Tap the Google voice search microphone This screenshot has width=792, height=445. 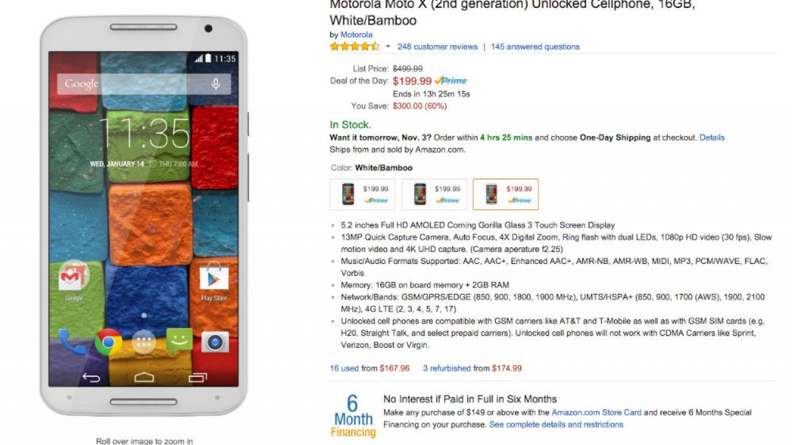tap(215, 84)
